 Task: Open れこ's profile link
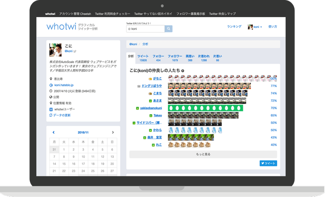click(x=159, y=145)
